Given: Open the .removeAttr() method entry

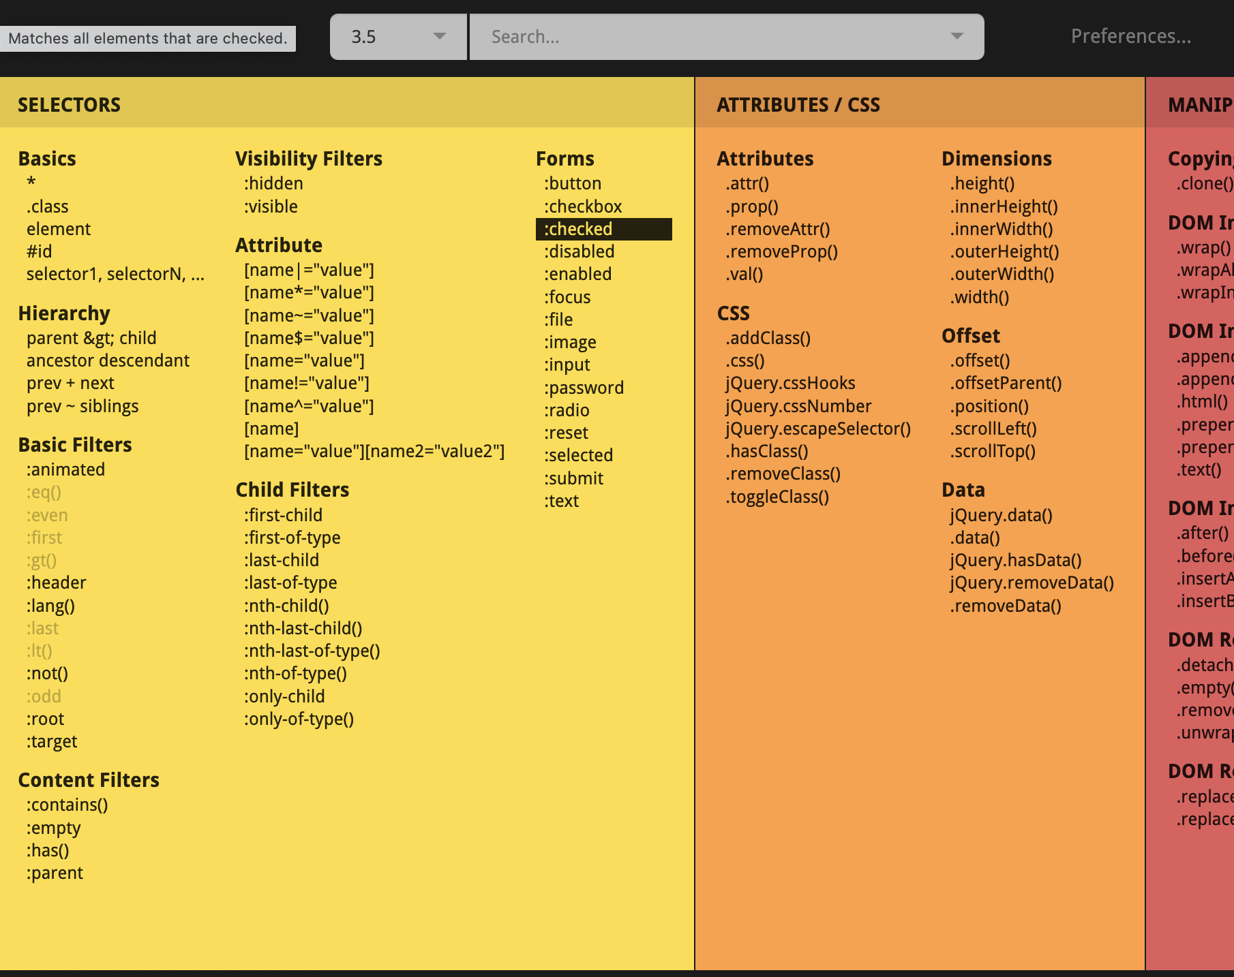Looking at the screenshot, I should pos(778,229).
